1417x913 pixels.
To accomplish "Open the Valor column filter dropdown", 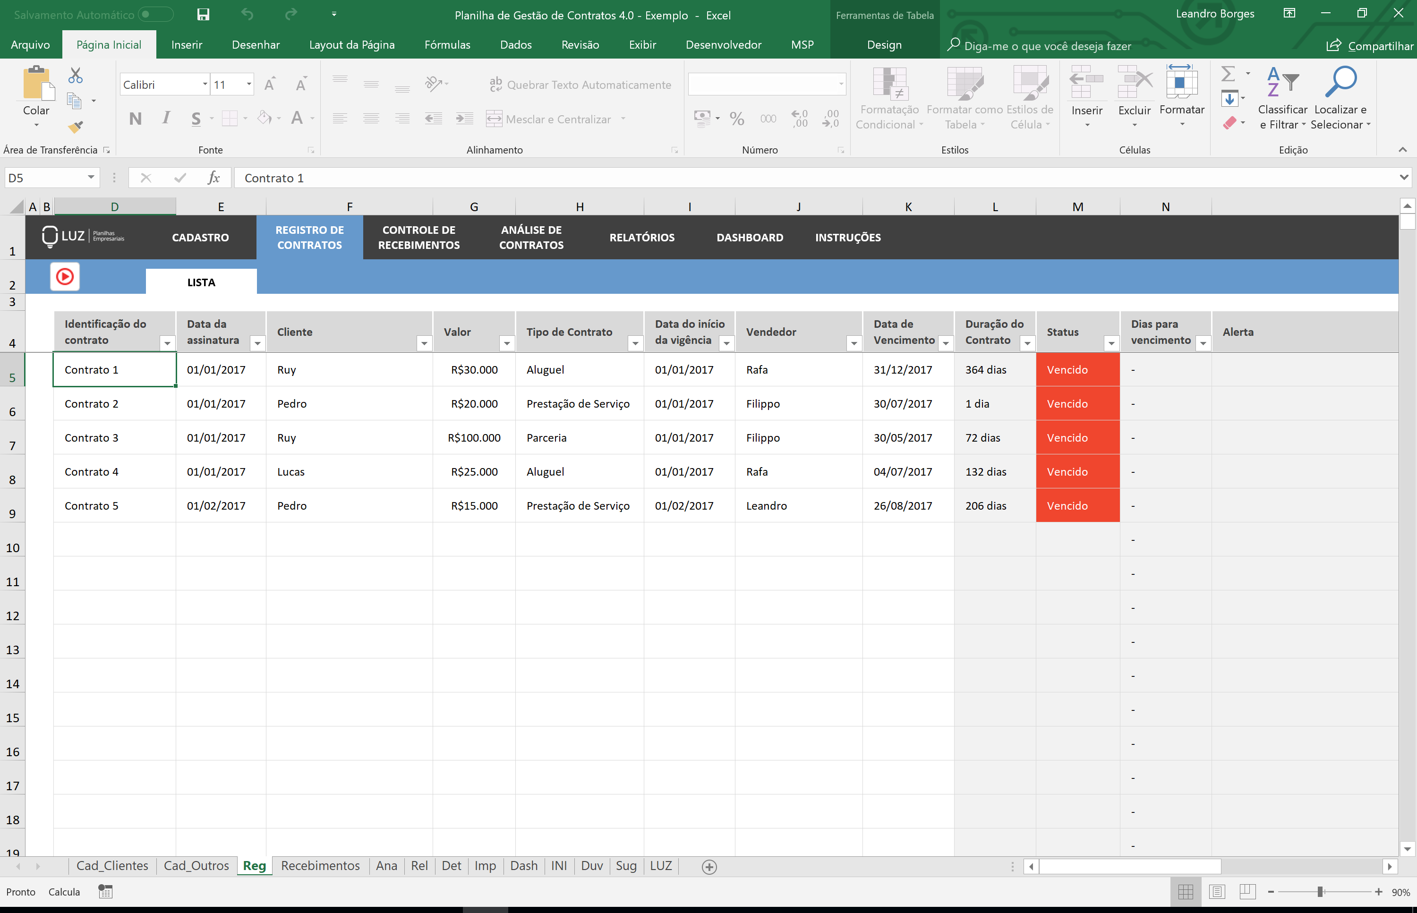I will click(507, 343).
